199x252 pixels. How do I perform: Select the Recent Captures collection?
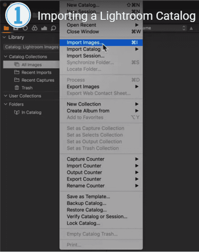(x=31, y=80)
